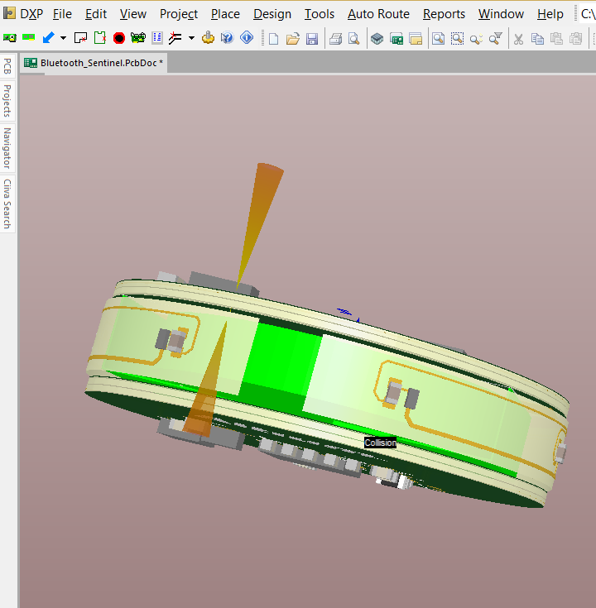Image resolution: width=596 pixels, height=608 pixels.
Task: Select the Bluetooth_Sentinel.PcbDoc document tab
Action: pos(94,63)
